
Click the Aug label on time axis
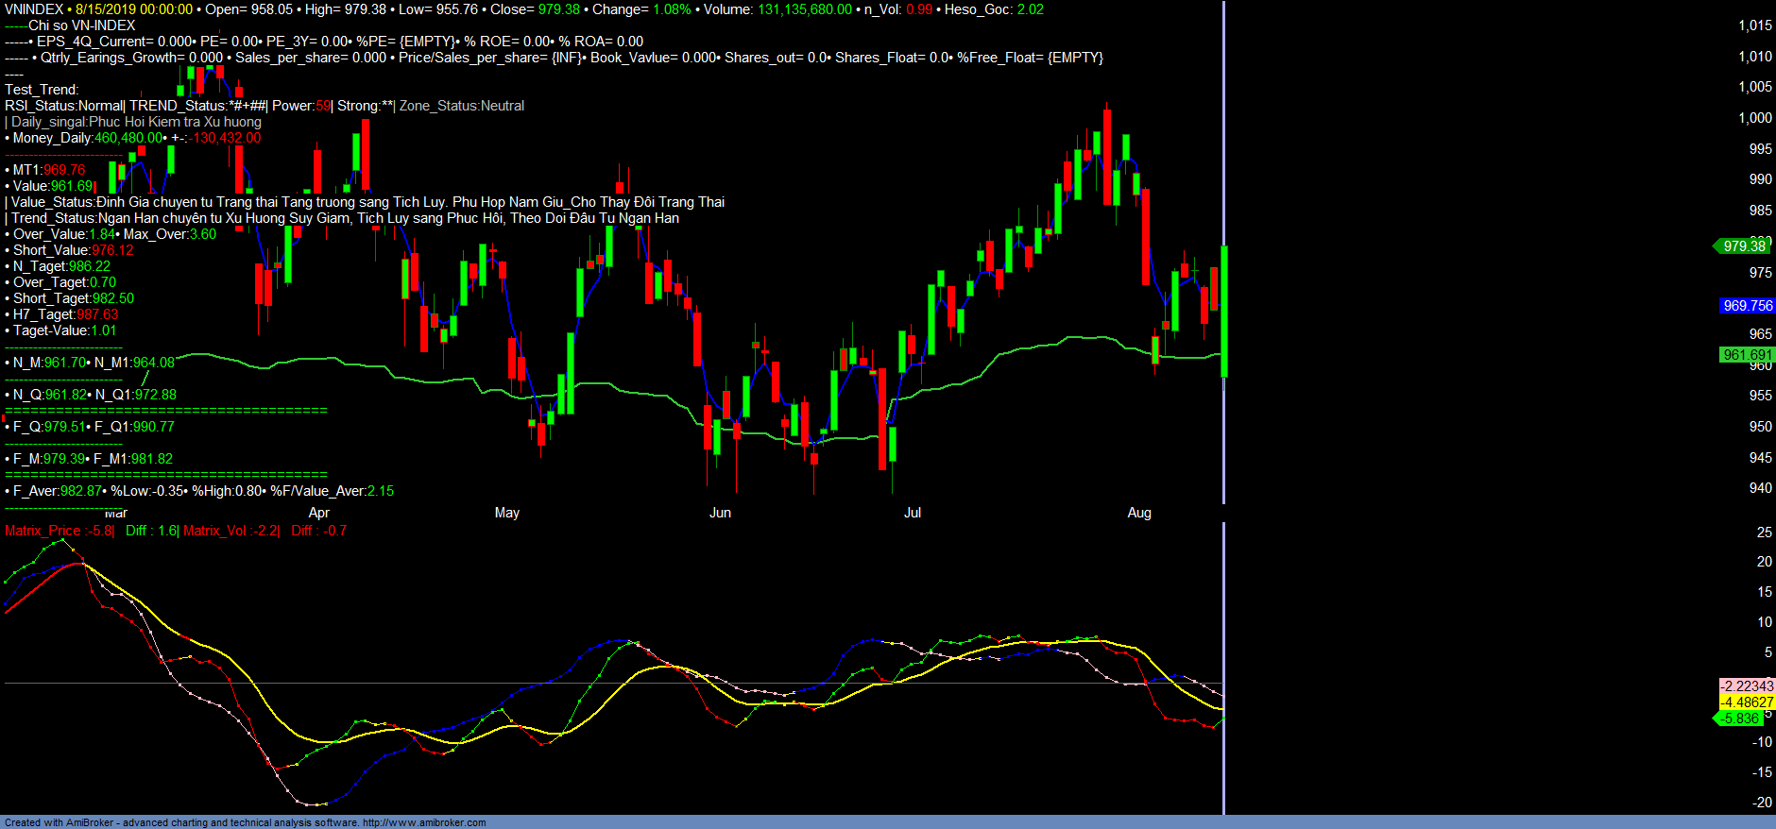(1139, 513)
